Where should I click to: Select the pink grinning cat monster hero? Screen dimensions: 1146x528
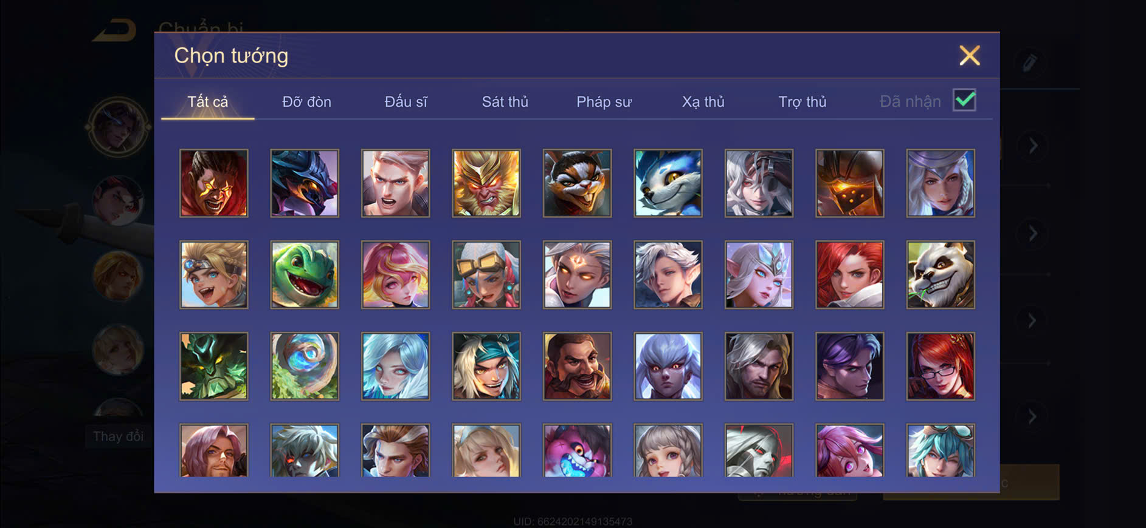click(577, 450)
